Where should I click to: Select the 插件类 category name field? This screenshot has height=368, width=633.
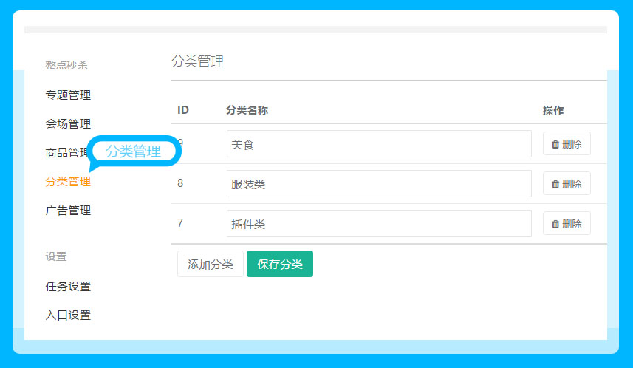click(378, 224)
